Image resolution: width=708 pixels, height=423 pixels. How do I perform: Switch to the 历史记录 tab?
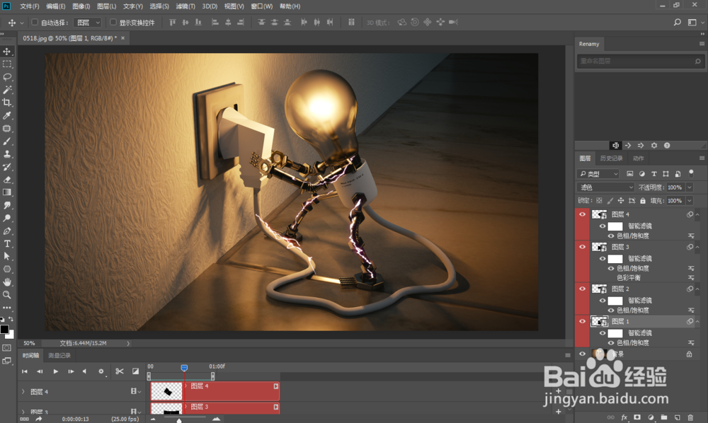coord(612,158)
